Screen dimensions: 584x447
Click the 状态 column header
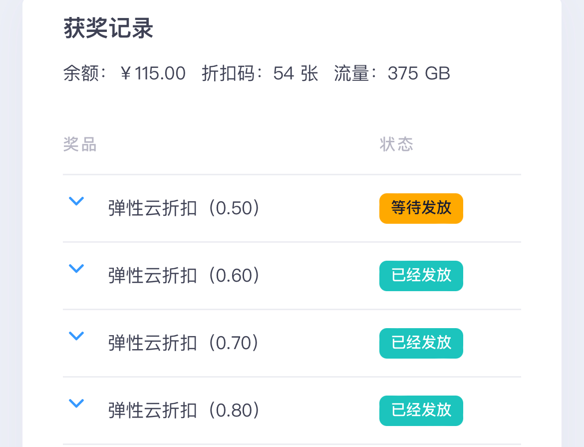coord(396,145)
